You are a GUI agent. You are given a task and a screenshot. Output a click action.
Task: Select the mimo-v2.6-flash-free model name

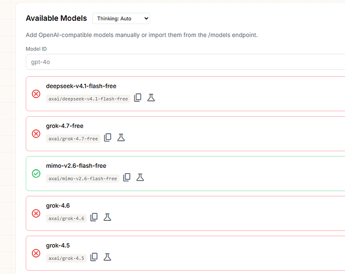[x=76, y=166]
